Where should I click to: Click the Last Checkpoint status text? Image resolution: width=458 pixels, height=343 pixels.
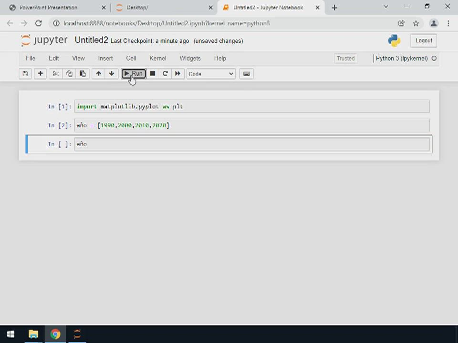point(150,41)
